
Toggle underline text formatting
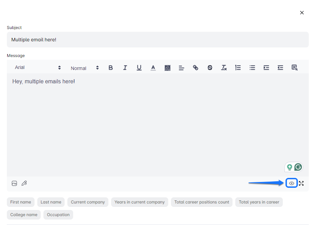click(139, 68)
